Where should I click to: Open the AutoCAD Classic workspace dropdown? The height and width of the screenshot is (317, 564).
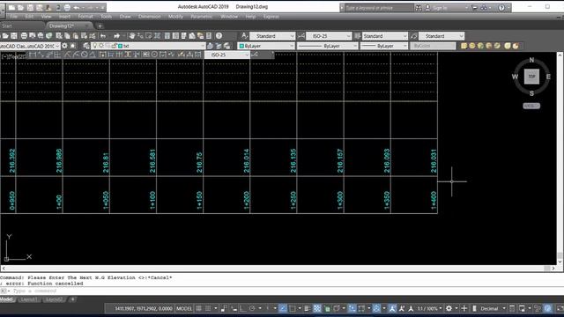point(29,46)
